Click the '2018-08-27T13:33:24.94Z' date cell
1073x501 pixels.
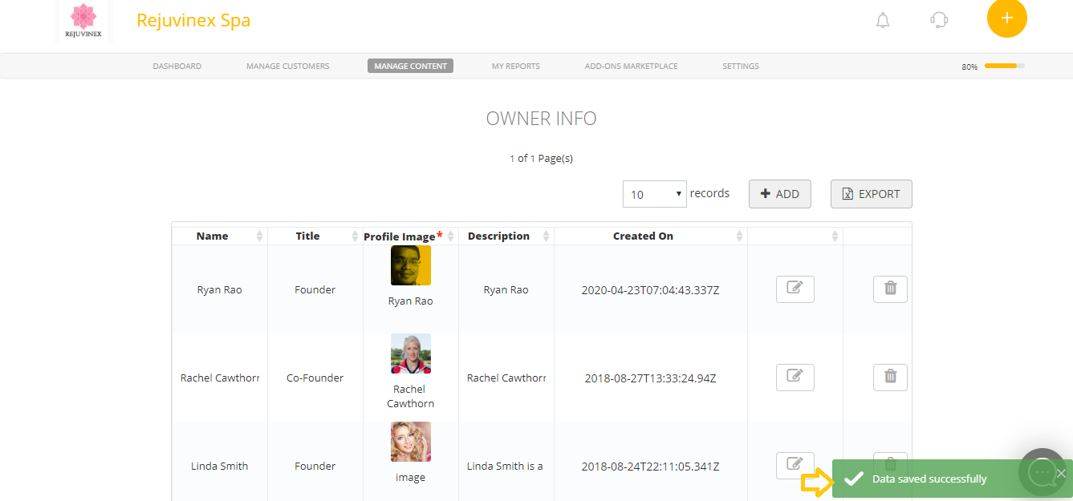(651, 378)
